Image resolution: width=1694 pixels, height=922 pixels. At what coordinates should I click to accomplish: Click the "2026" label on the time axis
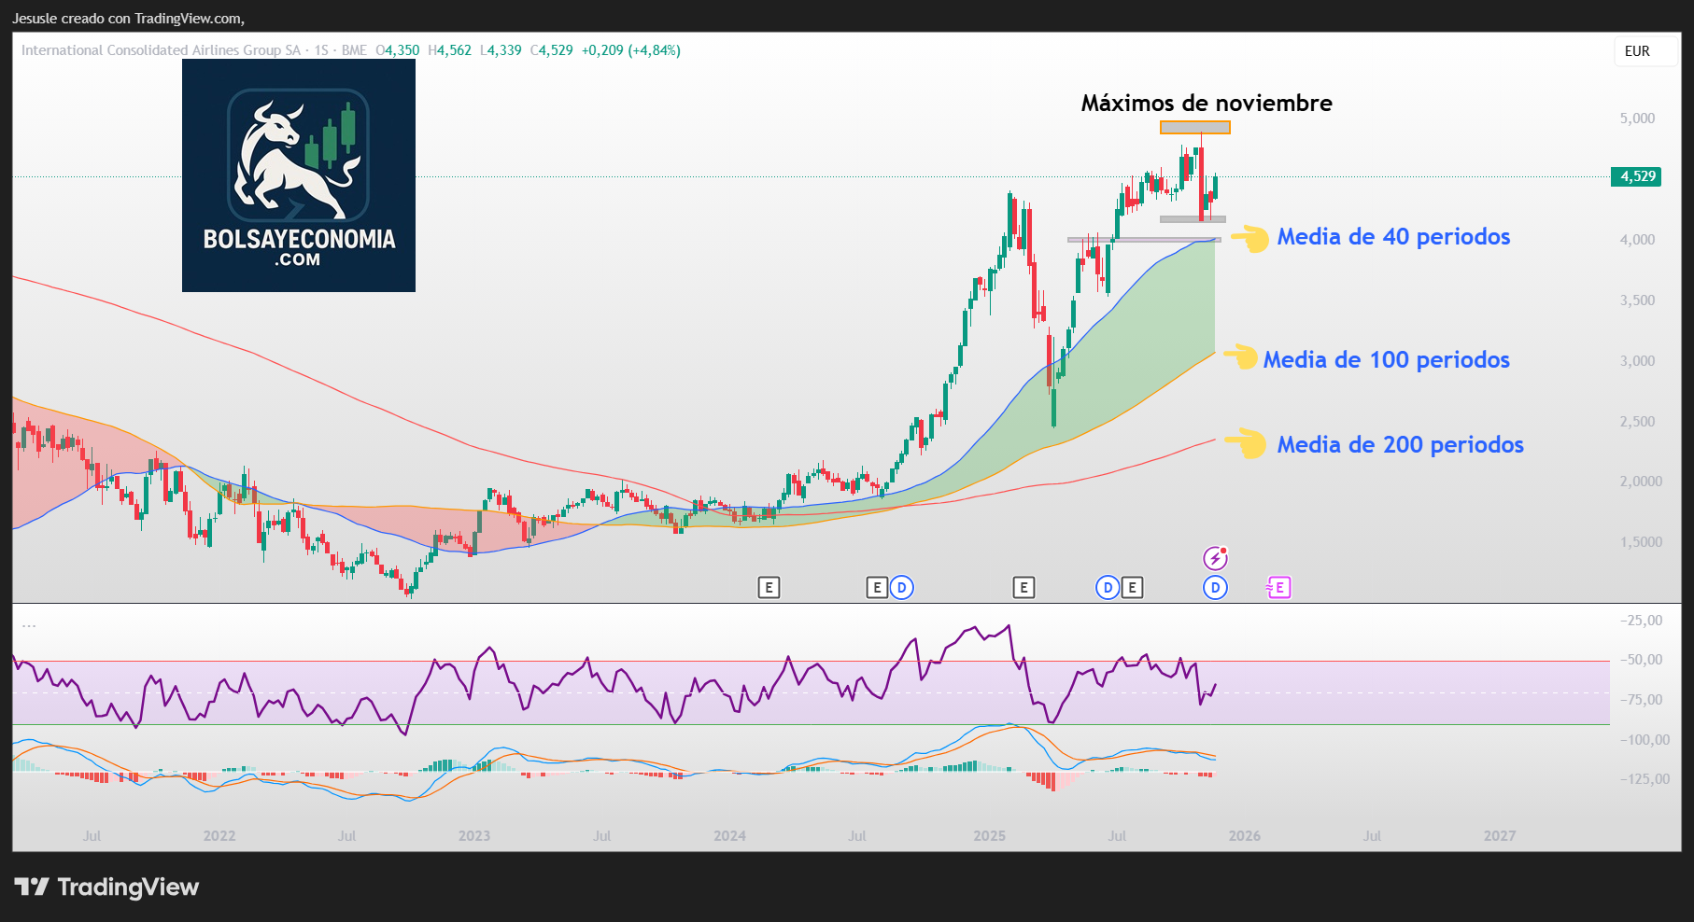[x=1246, y=836]
